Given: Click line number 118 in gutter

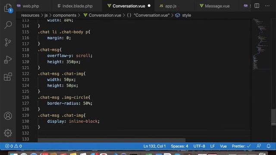Looking at the screenshot, I should click(25, 50).
